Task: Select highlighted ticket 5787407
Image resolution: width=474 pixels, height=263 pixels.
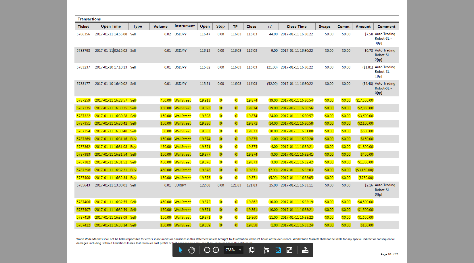Action: (83, 210)
